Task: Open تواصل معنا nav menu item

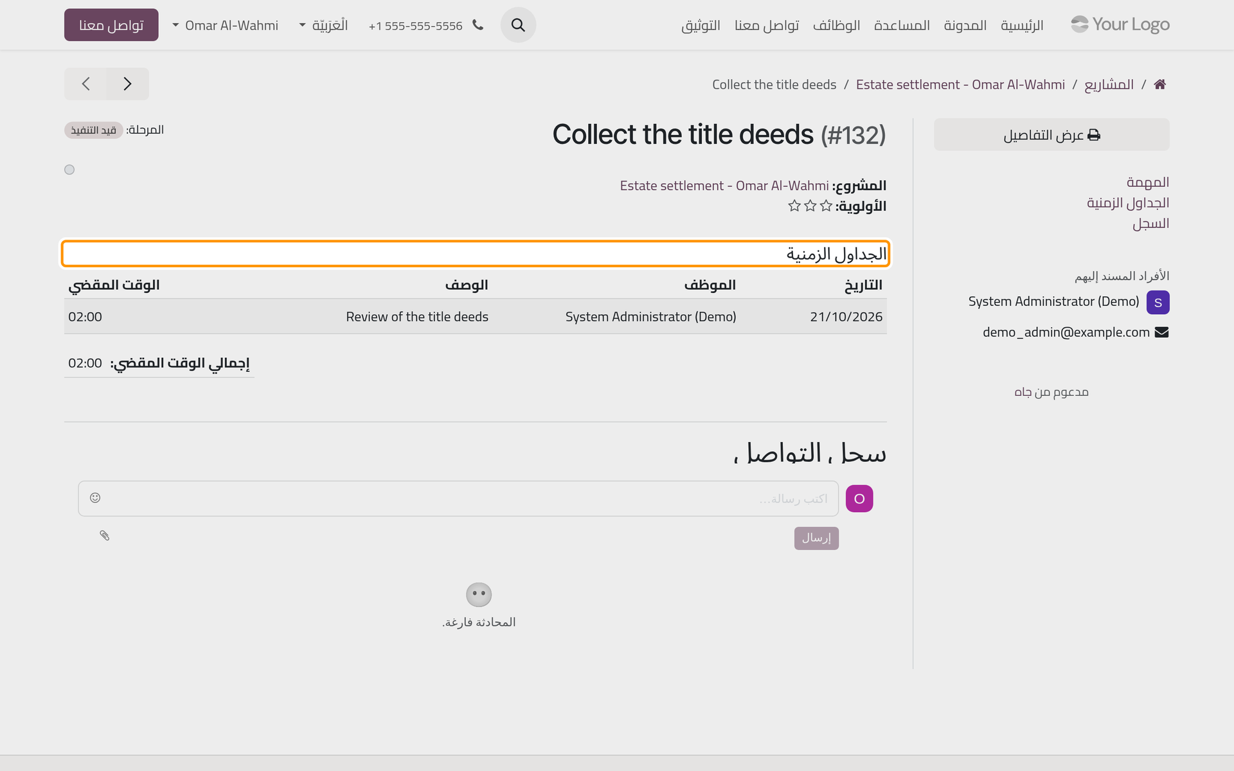Action: [x=767, y=25]
